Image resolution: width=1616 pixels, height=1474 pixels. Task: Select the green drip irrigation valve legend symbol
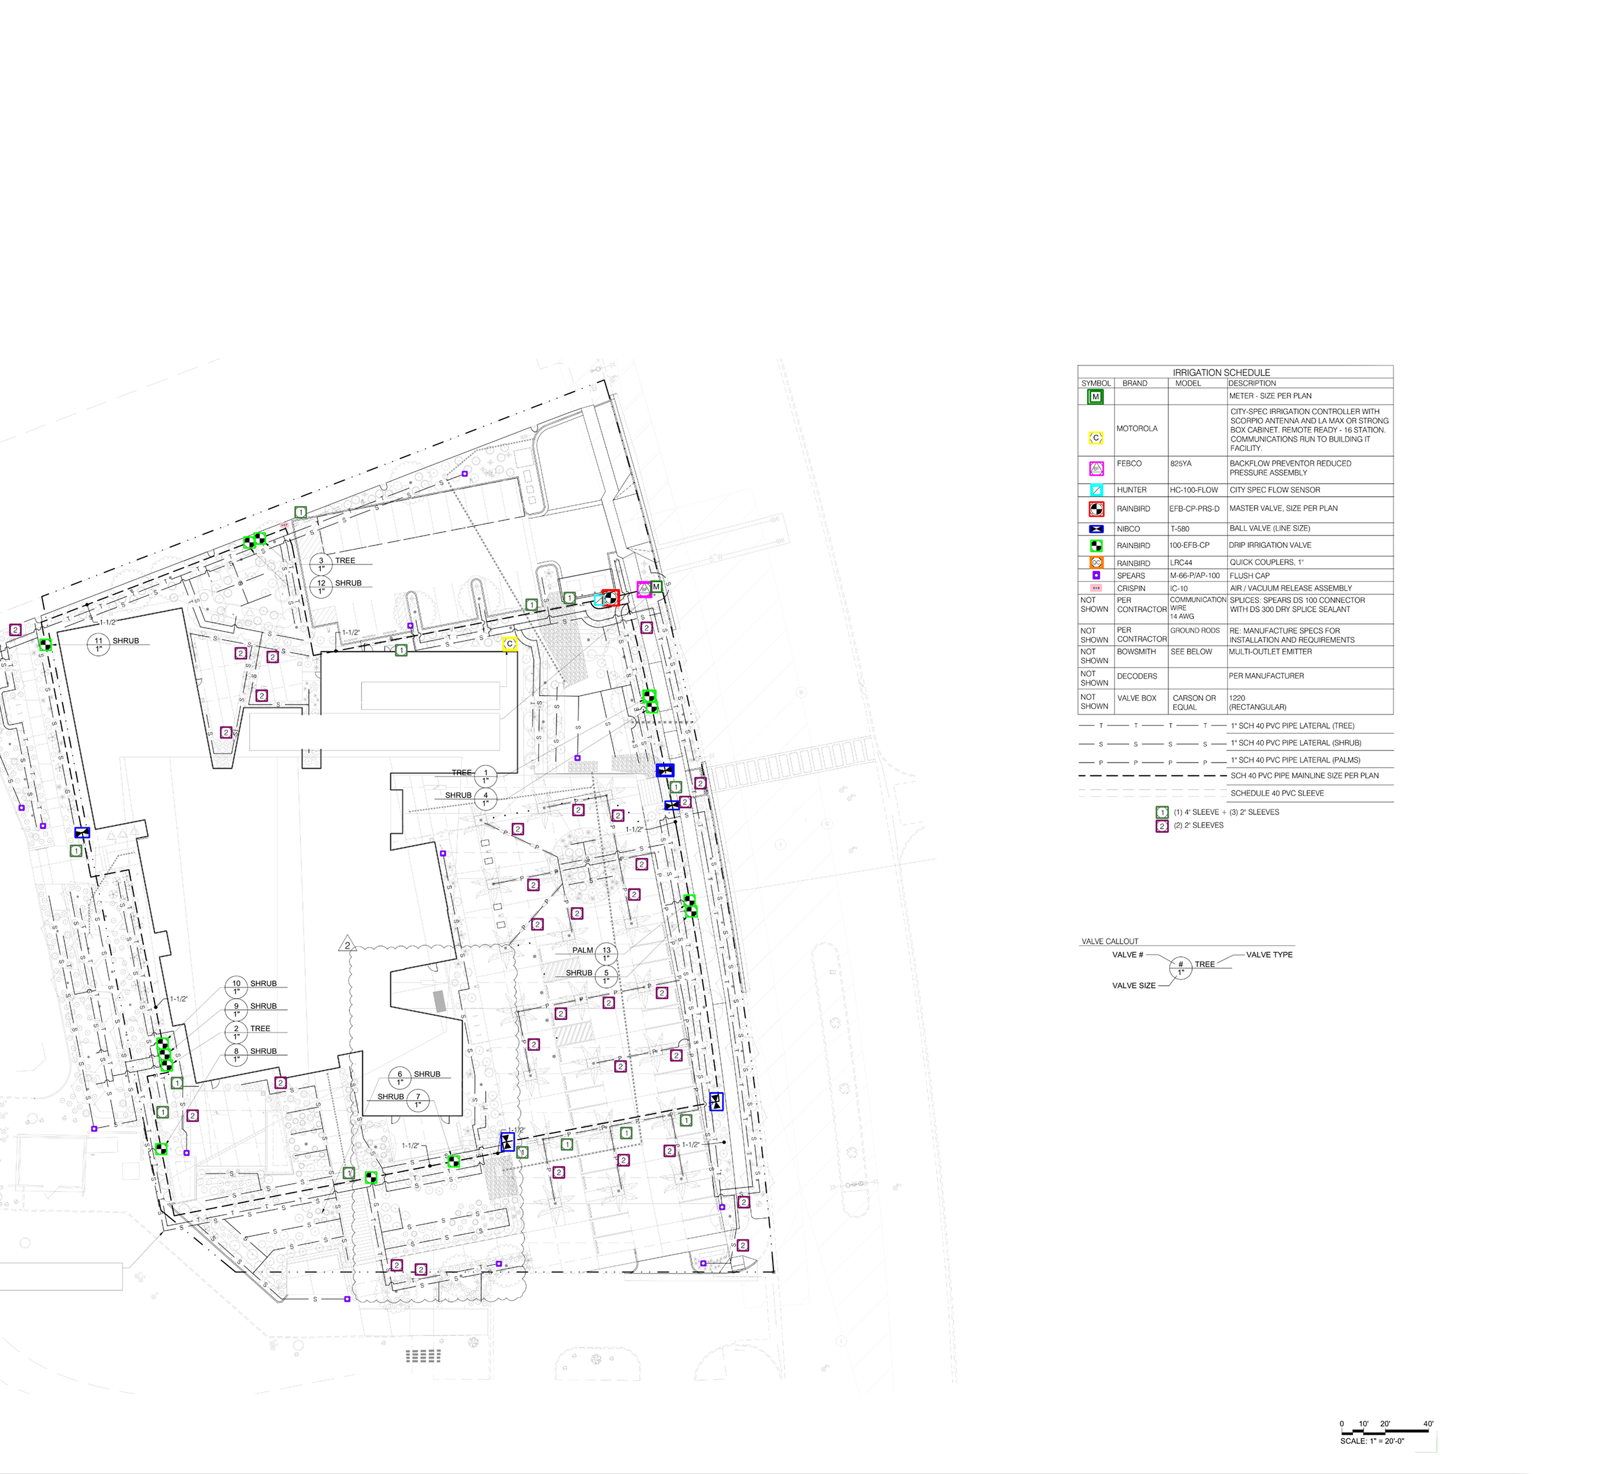click(x=1096, y=546)
